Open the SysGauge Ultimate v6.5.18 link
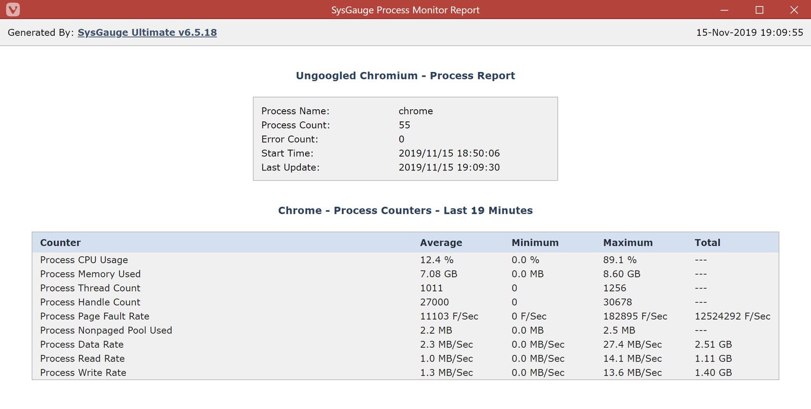The width and height of the screenshot is (811, 409). [x=147, y=32]
